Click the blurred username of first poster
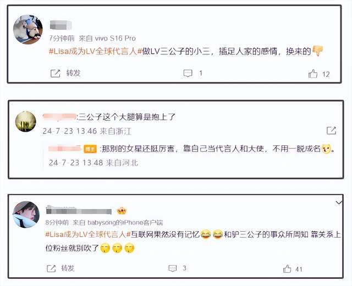The width and height of the screenshot is (352, 286). pyautogui.click(x=61, y=25)
